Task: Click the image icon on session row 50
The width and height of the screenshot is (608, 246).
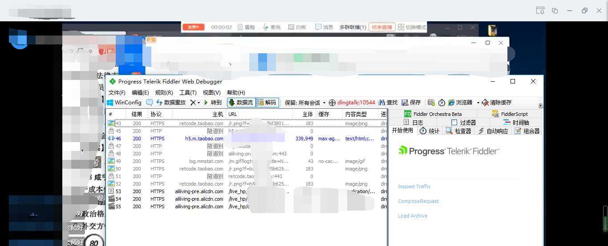Action: [111, 169]
